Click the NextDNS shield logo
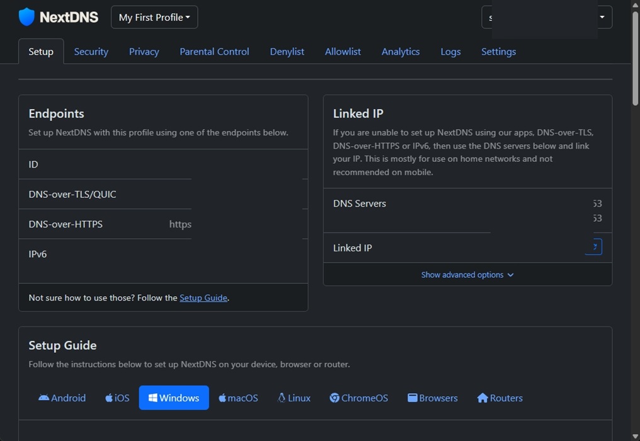 pos(25,16)
